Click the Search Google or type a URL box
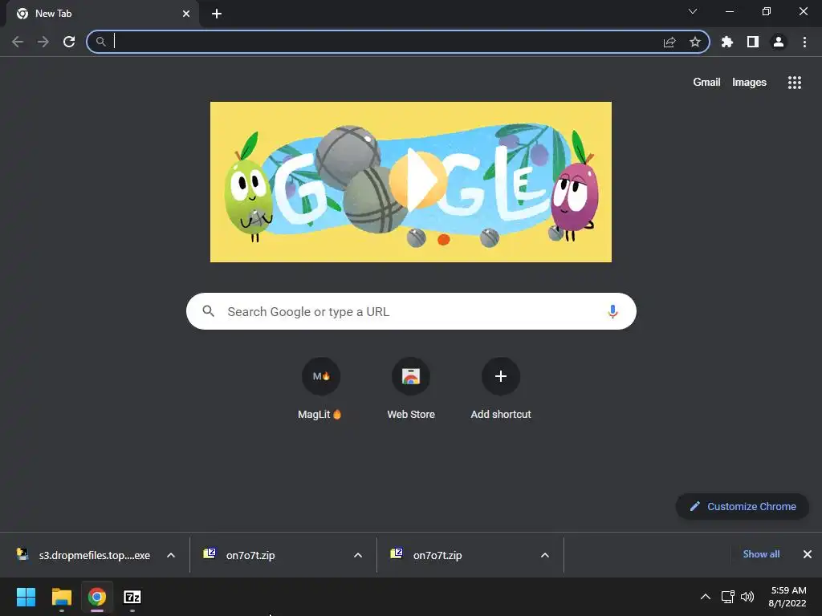Viewport: 822px width, 616px height. tap(411, 311)
